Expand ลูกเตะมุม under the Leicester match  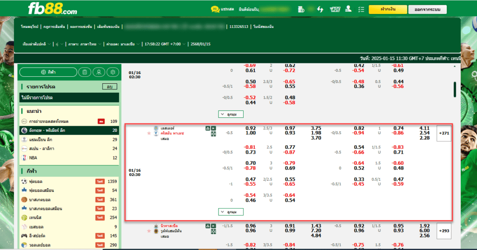pyautogui.click(x=231, y=212)
